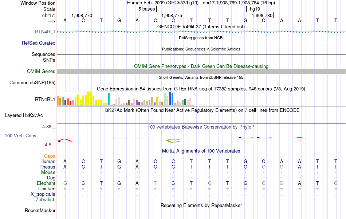Click Publications: Sequences in Scientific Articles title
Screen dimensions: 346x219
pos(201,49)
